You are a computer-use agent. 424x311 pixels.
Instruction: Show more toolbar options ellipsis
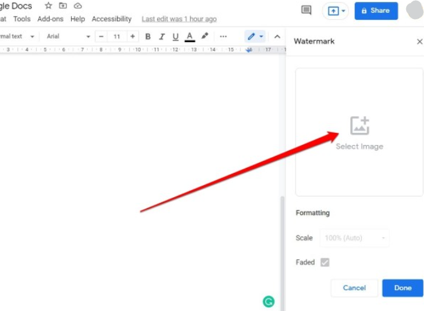(x=223, y=36)
